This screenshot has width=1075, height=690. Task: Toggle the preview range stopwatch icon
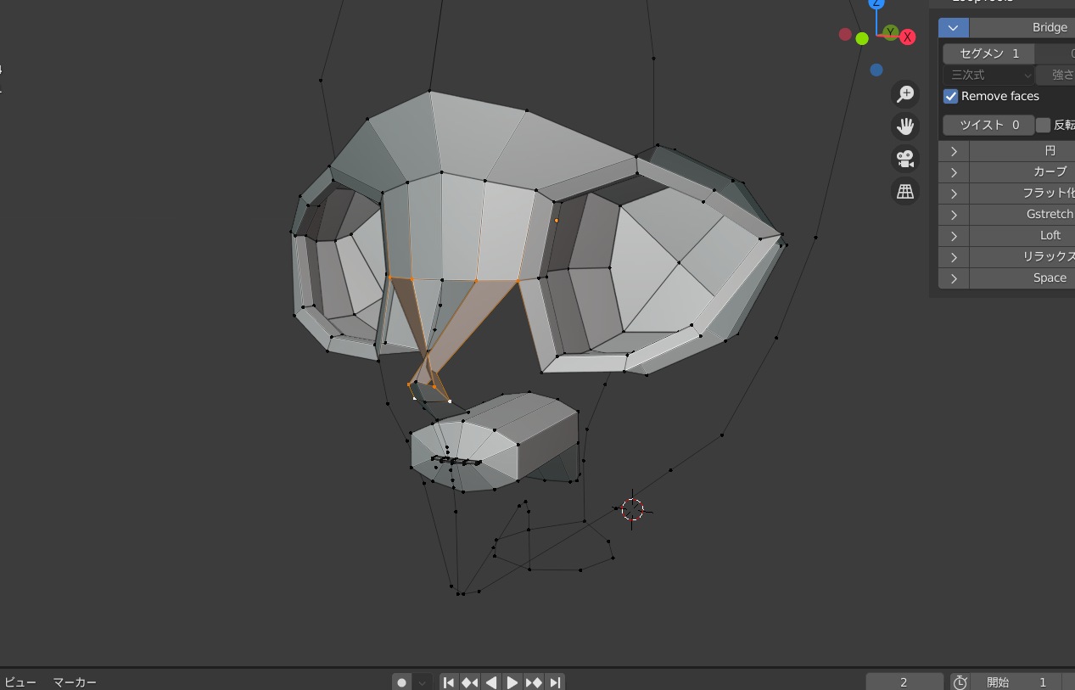click(x=960, y=682)
